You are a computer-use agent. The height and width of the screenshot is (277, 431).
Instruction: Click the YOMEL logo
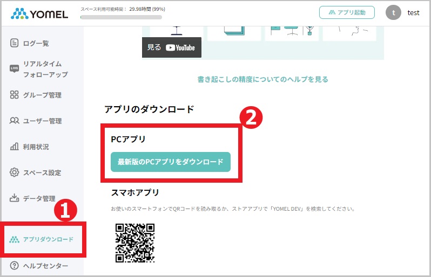pos(39,13)
